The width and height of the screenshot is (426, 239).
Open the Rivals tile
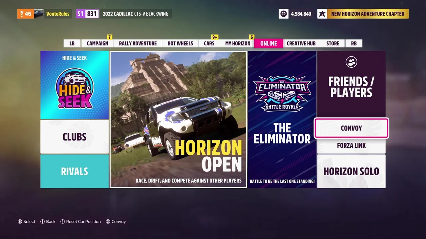tap(75, 171)
